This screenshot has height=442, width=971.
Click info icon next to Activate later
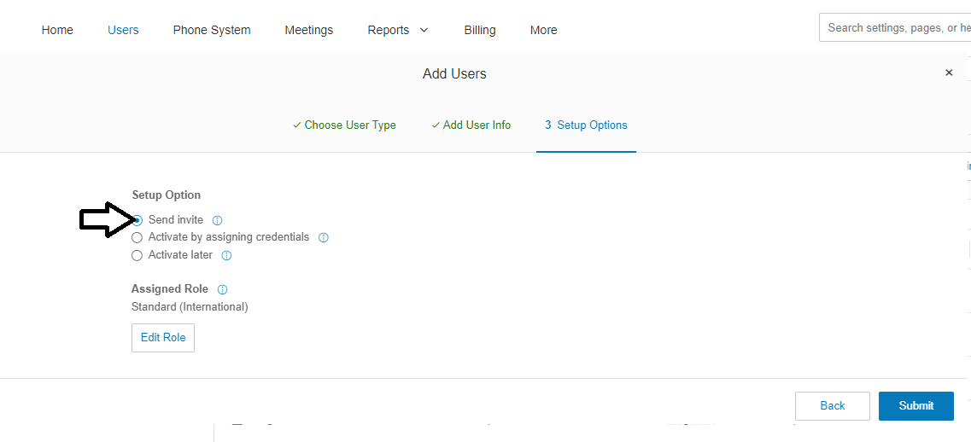point(226,255)
